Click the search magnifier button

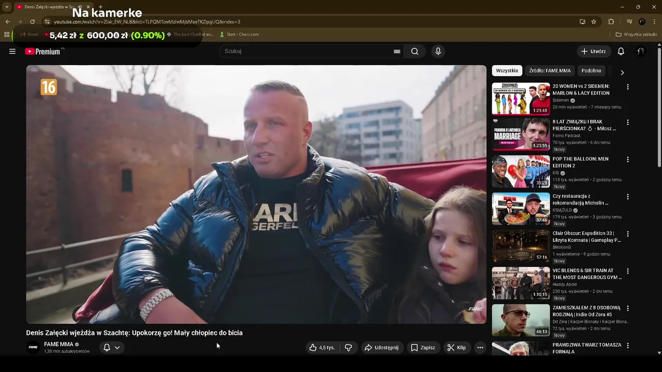click(415, 51)
